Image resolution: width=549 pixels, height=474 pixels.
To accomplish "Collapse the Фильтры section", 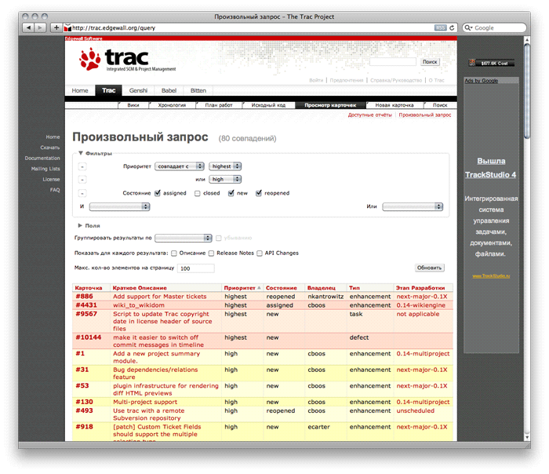I will click(x=81, y=153).
